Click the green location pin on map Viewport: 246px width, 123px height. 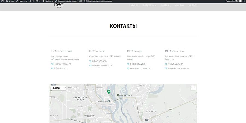pos(109,92)
